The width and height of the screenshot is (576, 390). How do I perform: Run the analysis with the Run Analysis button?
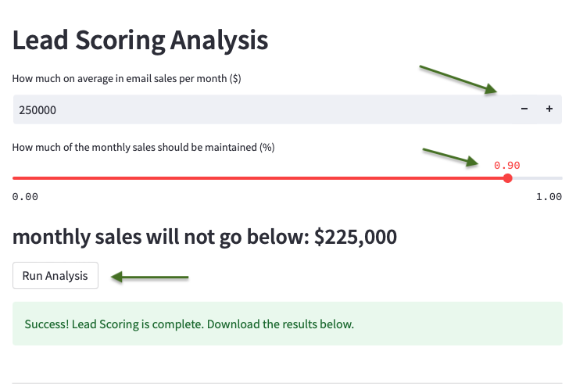(55, 275)
